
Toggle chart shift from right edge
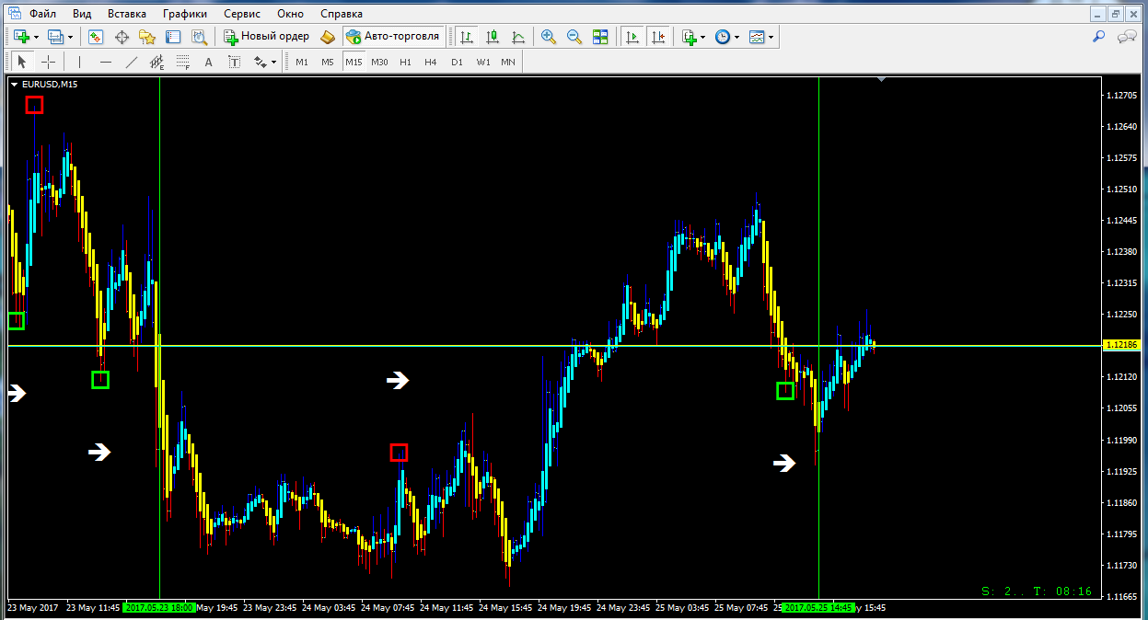click(657, 37)
